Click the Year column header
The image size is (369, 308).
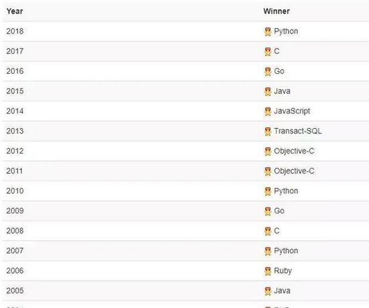15,11
